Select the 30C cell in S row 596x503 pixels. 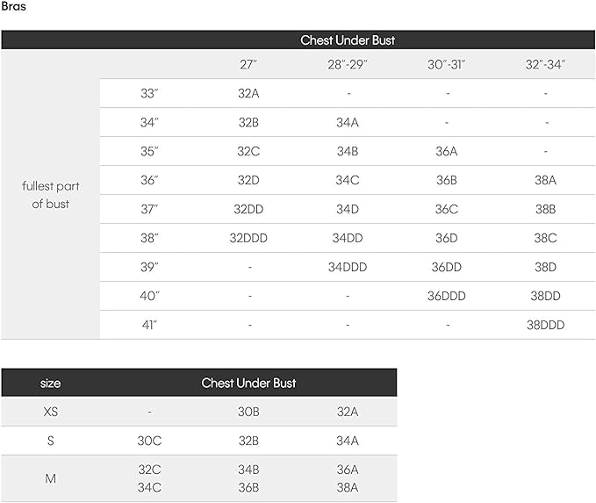[x=150, y=441]
